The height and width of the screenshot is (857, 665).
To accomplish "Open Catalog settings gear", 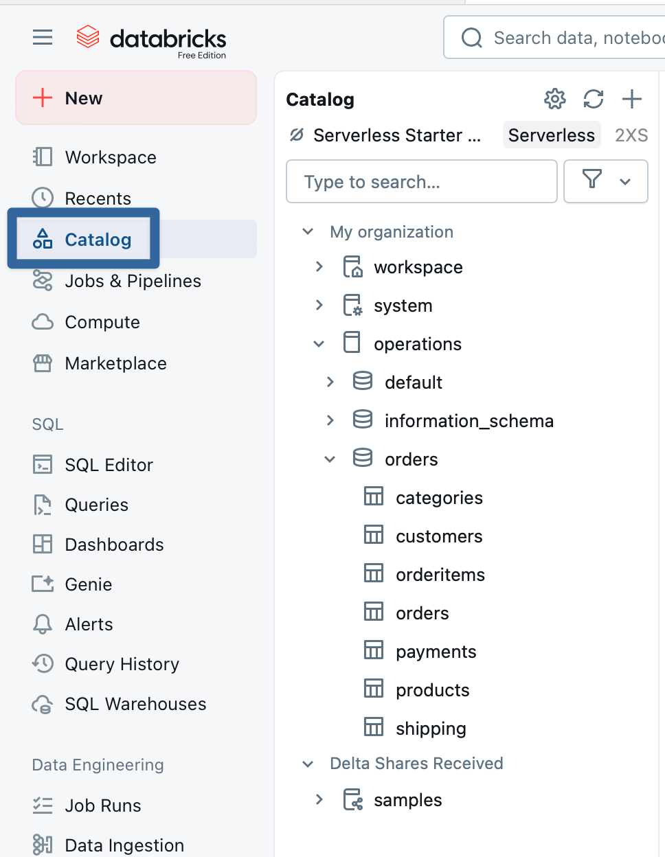I will 555,99.
